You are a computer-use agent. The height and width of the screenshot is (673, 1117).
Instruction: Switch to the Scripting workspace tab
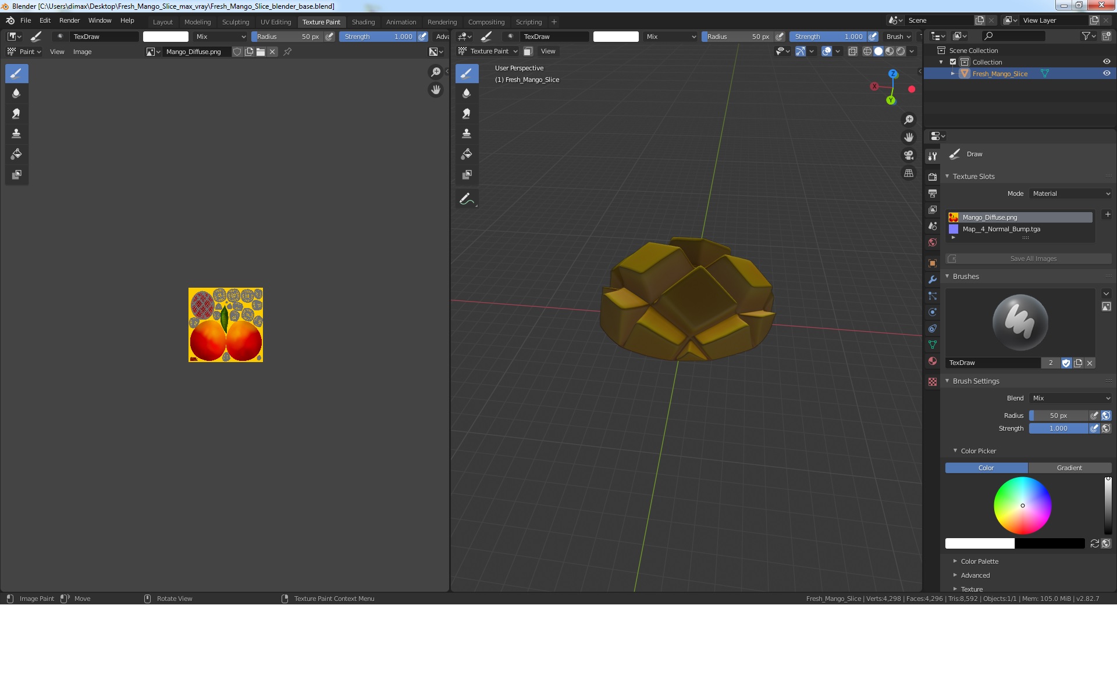[528, 22]
